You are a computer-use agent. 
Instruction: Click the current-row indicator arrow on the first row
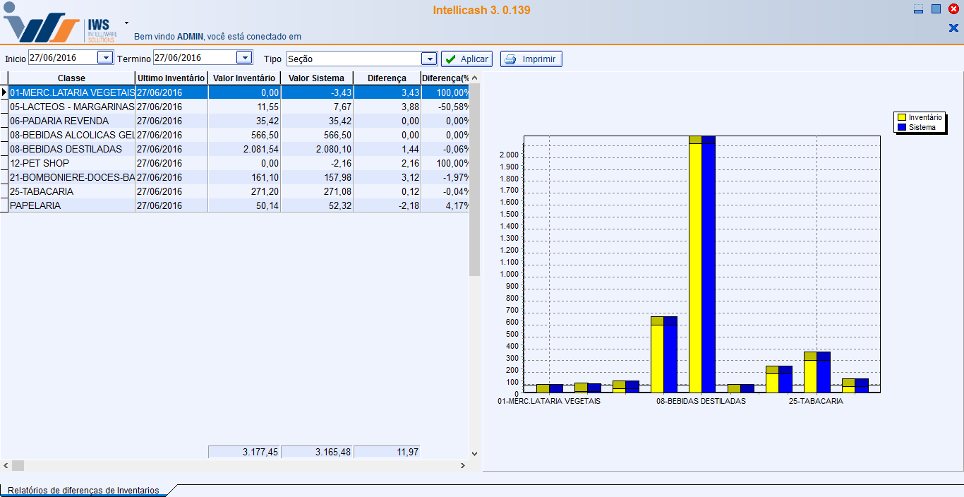coord(4,92)
